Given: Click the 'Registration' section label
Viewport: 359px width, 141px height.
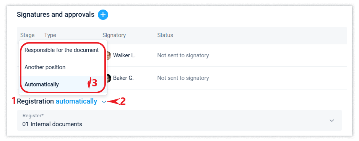Looking at the screenshot, I should point(35,101).
